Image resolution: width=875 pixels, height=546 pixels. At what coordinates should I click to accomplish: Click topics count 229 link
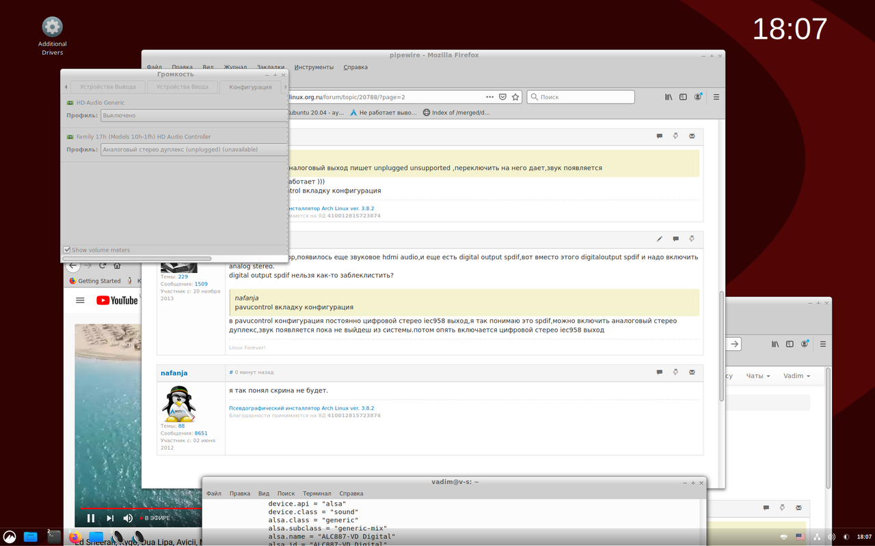tap(183, 276)
